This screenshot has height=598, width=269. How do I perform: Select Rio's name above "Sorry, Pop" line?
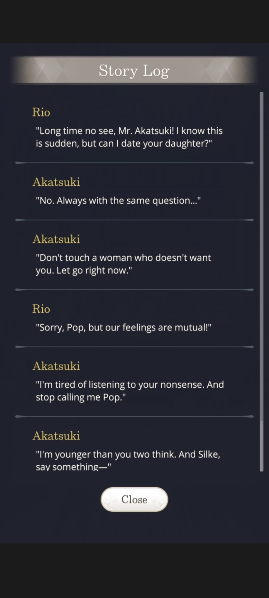(x=41, y=309)
